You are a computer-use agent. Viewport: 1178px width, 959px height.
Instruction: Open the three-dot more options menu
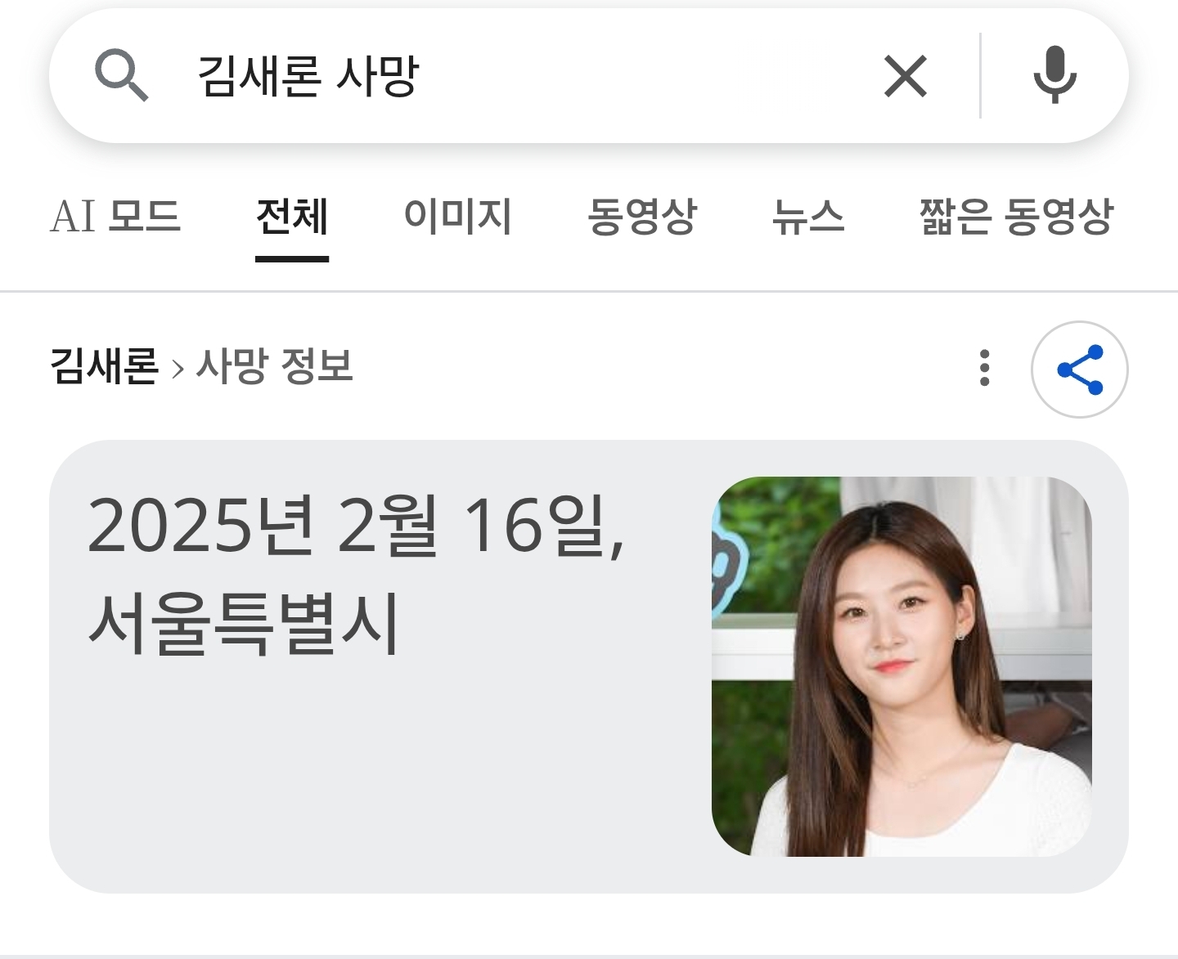tap(985, 368)
